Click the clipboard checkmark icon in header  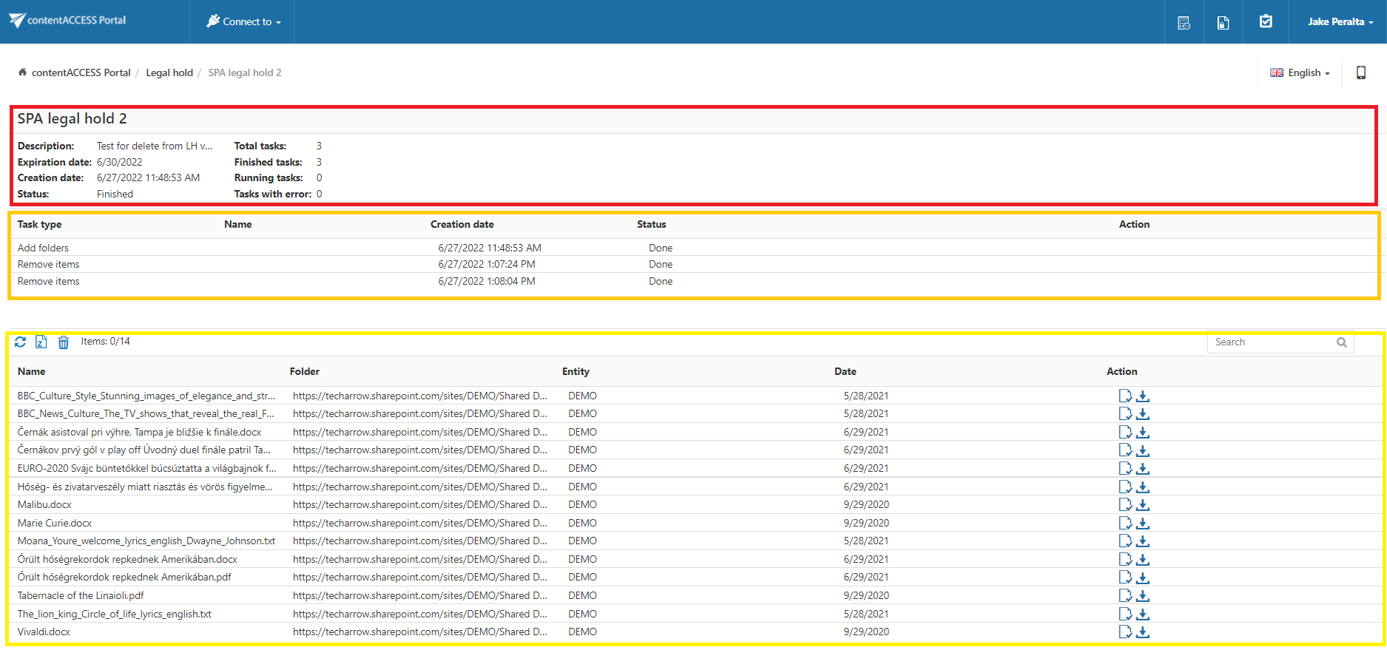click(1266, 21)
